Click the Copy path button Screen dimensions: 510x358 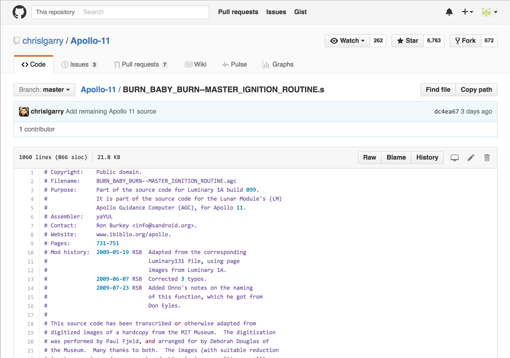pyautogui.click(x=476, y=89)
